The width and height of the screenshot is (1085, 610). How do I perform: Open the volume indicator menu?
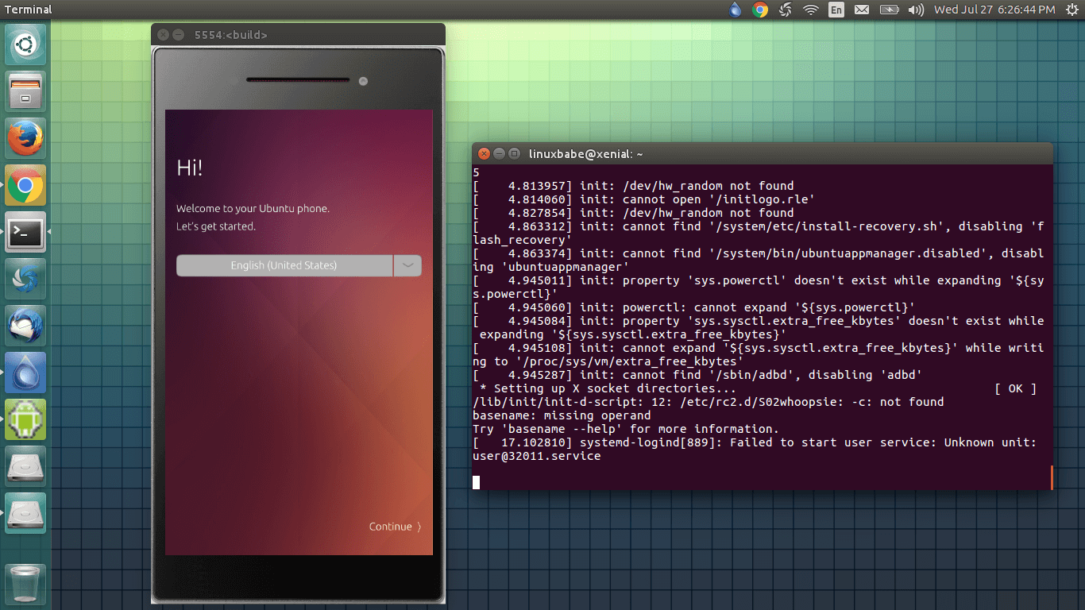(914, 10)
